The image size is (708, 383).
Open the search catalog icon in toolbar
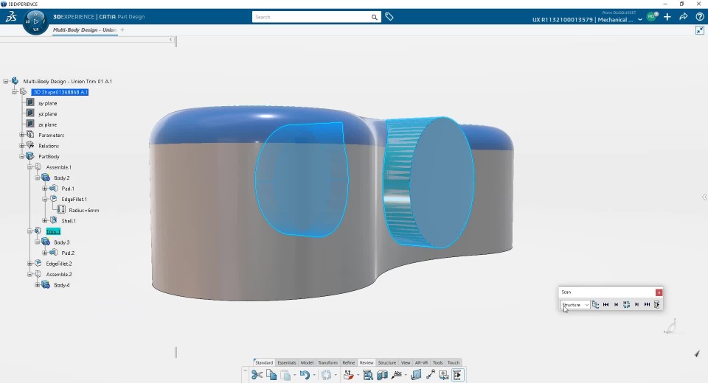(368, 375)
